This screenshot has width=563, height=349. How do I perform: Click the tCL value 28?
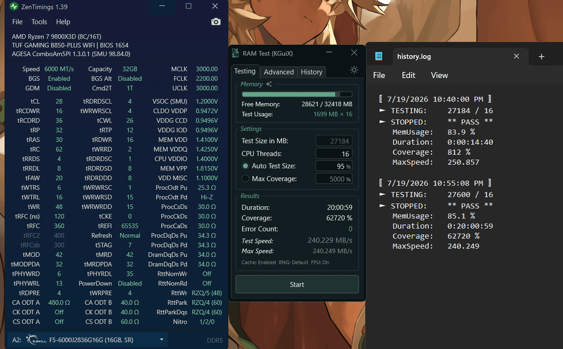coord(59,101)
